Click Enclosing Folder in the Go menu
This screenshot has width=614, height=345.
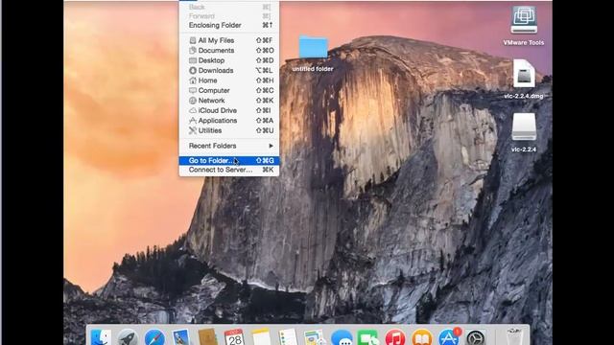(x=229, y=26)
